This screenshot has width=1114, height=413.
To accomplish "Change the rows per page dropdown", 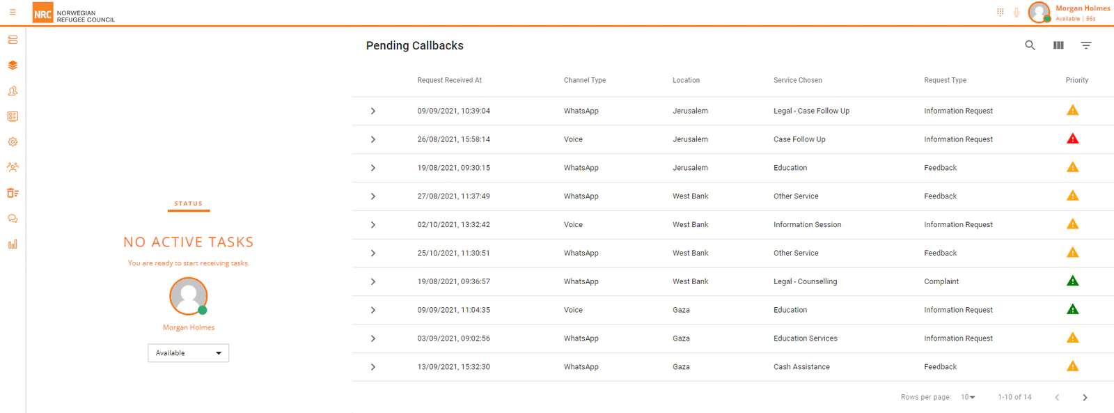I will coord(968,397).
